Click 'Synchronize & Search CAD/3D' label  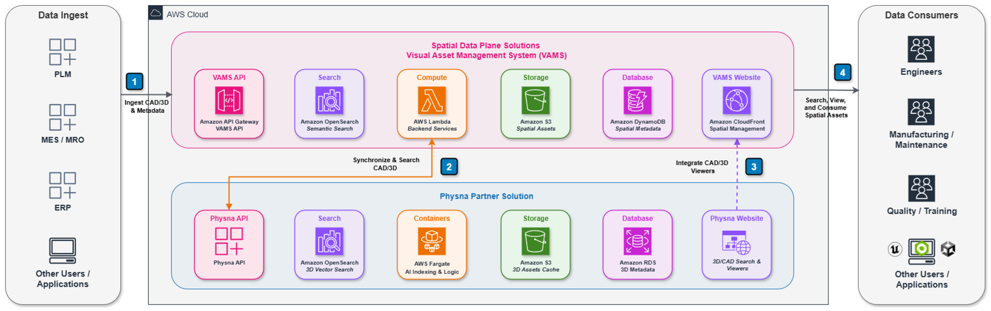(386, 164)
